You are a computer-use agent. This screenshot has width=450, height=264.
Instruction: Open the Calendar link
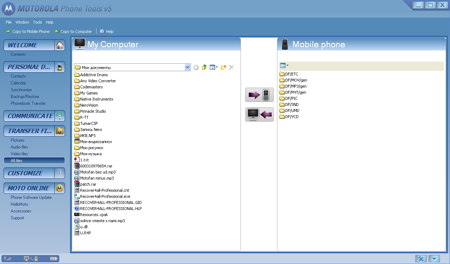[x=18, y=83]
